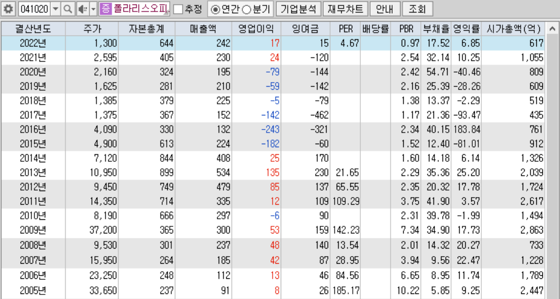Click the PBR column header
The image size is (560, 299).
(406, 29)
